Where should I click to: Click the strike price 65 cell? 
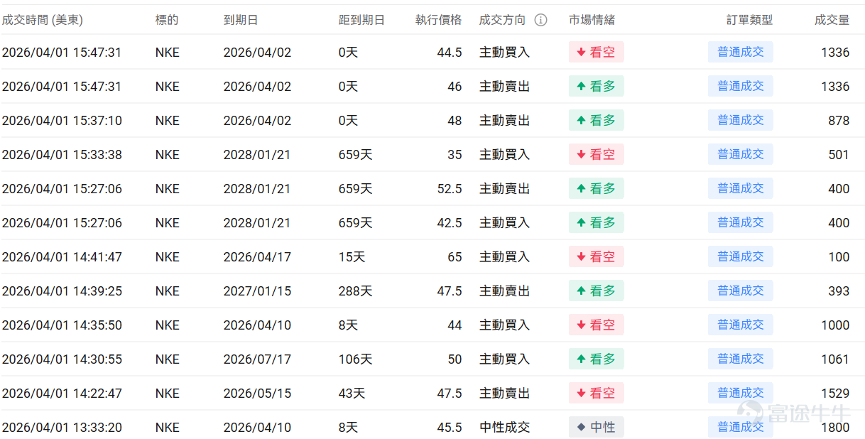(455, 257)
